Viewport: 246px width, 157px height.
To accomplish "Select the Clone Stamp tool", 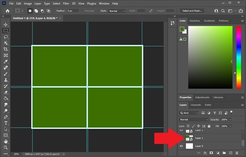I will coord(6,80).
